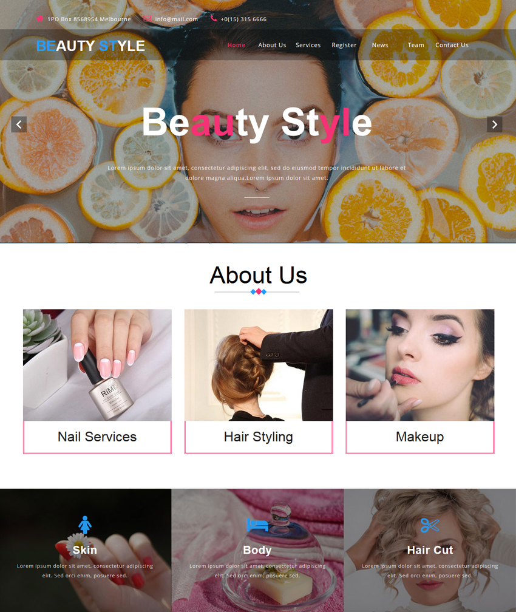Click the pink phone icon
Viewport: 516px width, 612px height.
[x=214, y=18]
